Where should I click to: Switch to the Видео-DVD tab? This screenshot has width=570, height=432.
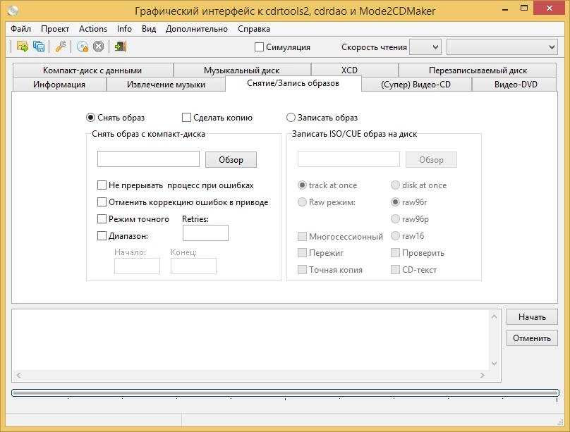pos(516,85)
